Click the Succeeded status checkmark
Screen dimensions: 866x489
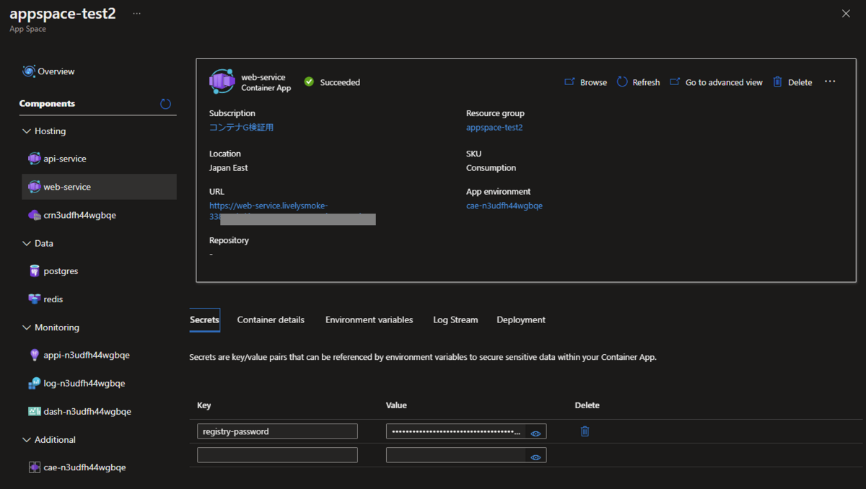coord(309,81)
